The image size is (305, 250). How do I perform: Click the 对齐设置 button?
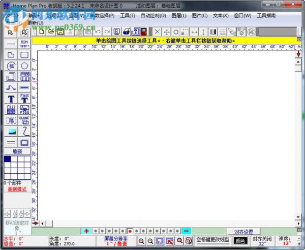coord(243,232)
